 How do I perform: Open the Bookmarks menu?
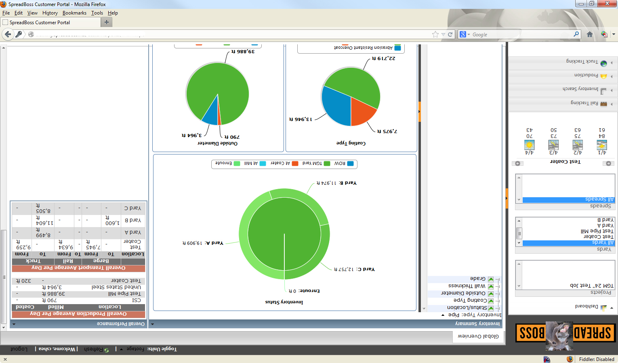coord(74,13)
